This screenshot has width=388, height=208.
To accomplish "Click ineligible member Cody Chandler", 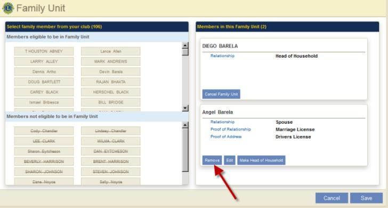I will point(44,131).
